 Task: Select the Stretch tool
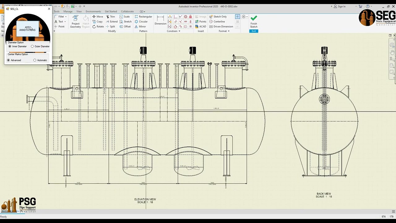[x=126, y=22]
